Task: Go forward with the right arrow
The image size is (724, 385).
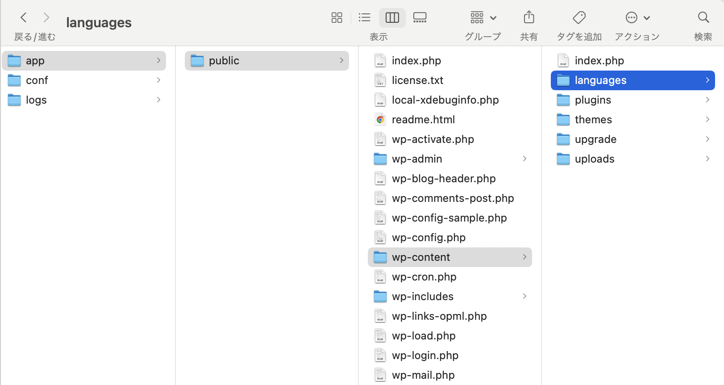Action: click(46, 18)
